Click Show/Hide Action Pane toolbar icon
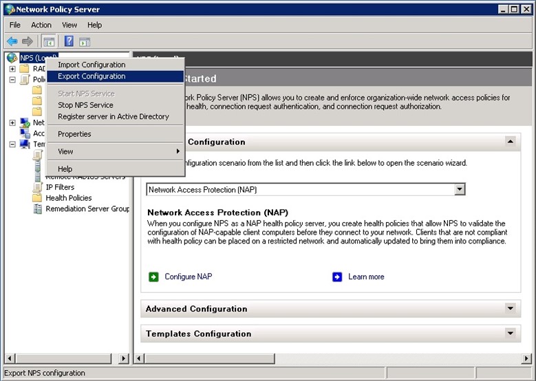Image resolution: width=536 pixels, height=381 pixels. point(85,42)
